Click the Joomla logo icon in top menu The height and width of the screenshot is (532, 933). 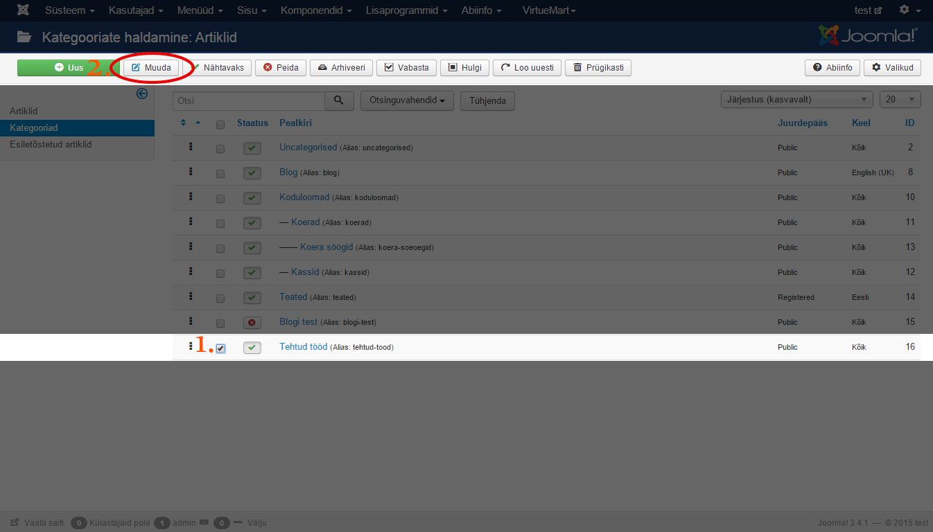22,10
